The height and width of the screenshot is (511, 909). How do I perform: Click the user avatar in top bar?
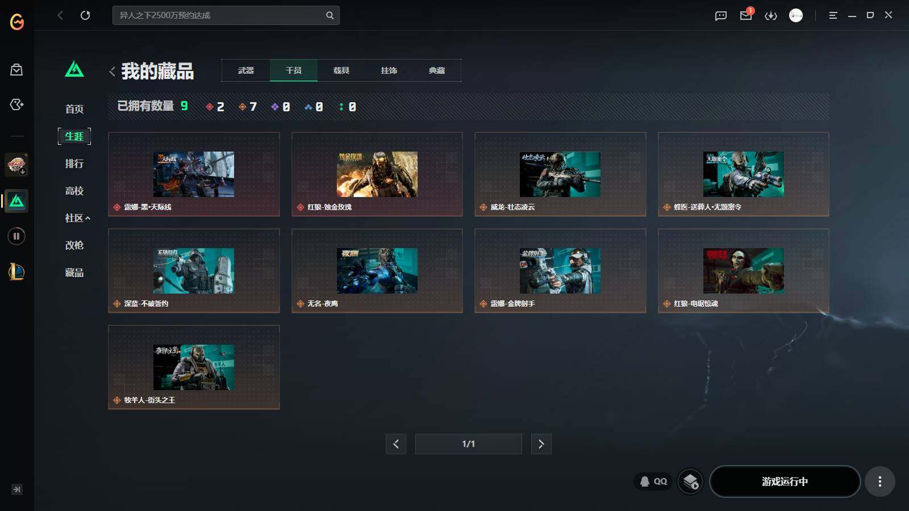pos(796,15)
